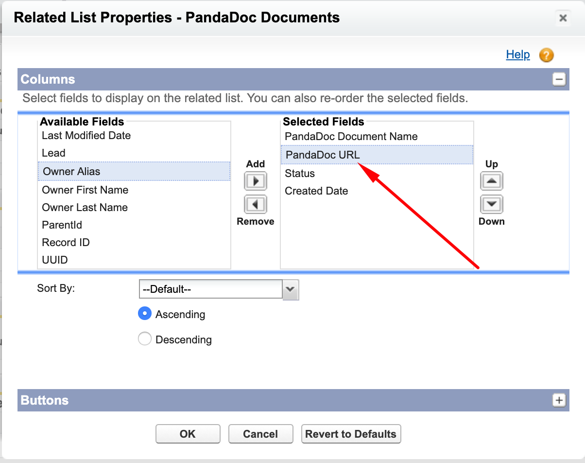Confirm with the OK button
The height and width of the screenshot is (463, 585).
[x=188, y=434]
